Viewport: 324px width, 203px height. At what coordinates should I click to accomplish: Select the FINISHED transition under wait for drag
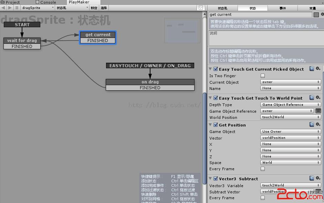[x=22, y=46]
